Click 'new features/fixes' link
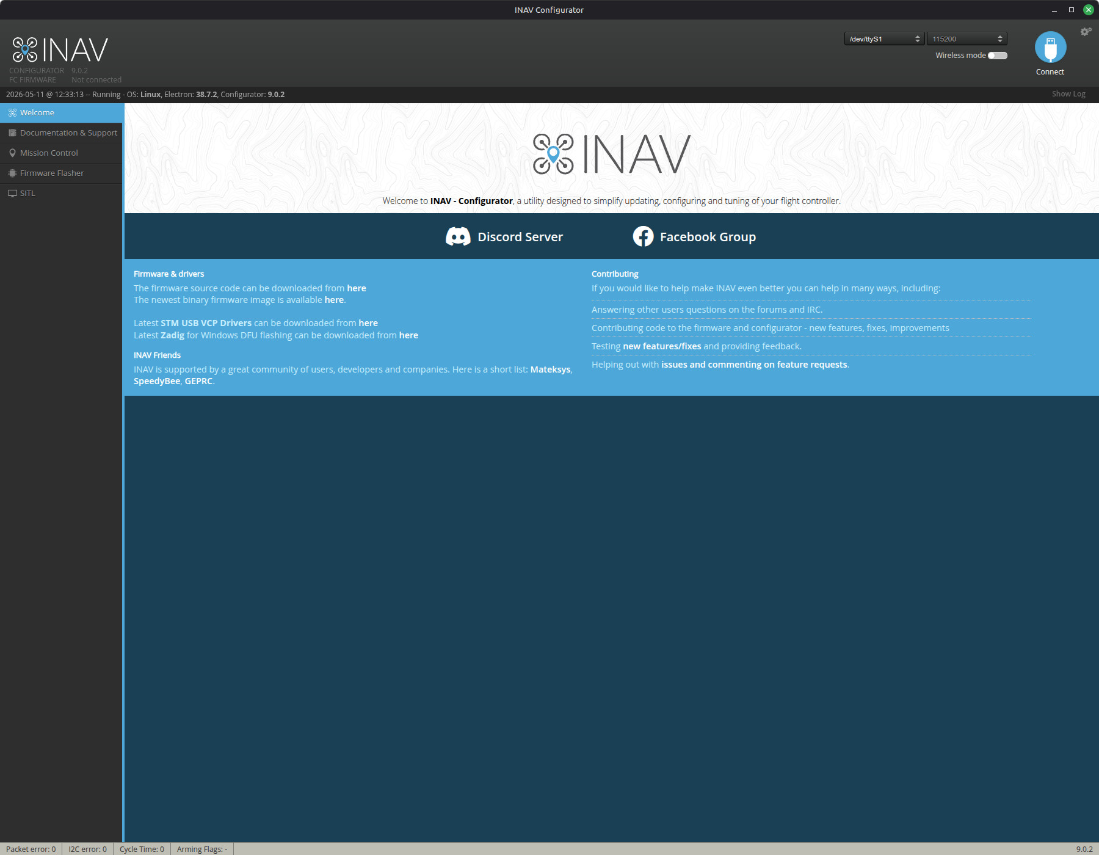Image resolution: width=1099 pixels, height=855 pixels. tap(662, 346)
